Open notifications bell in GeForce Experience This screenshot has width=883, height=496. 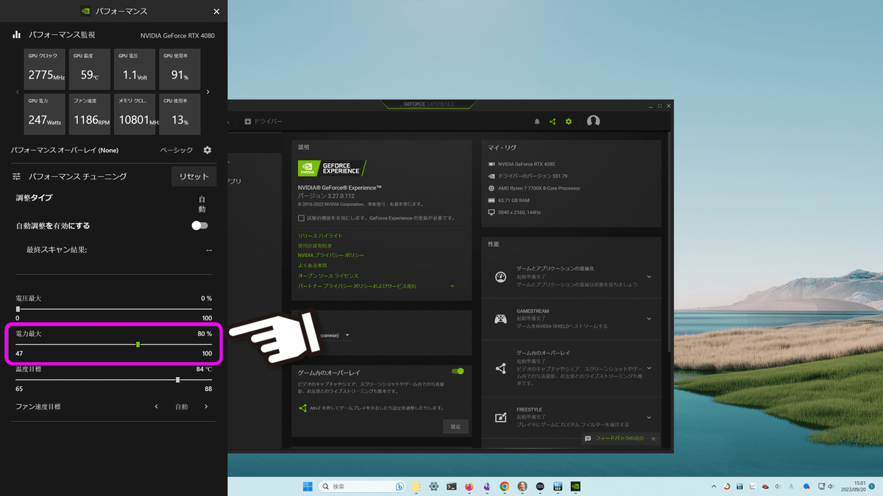(x=537, y=121)
